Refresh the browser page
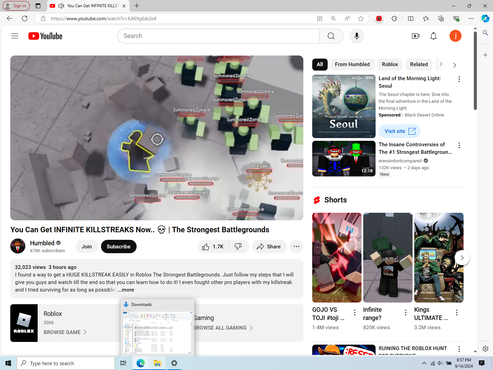 (x=25, y=18)
